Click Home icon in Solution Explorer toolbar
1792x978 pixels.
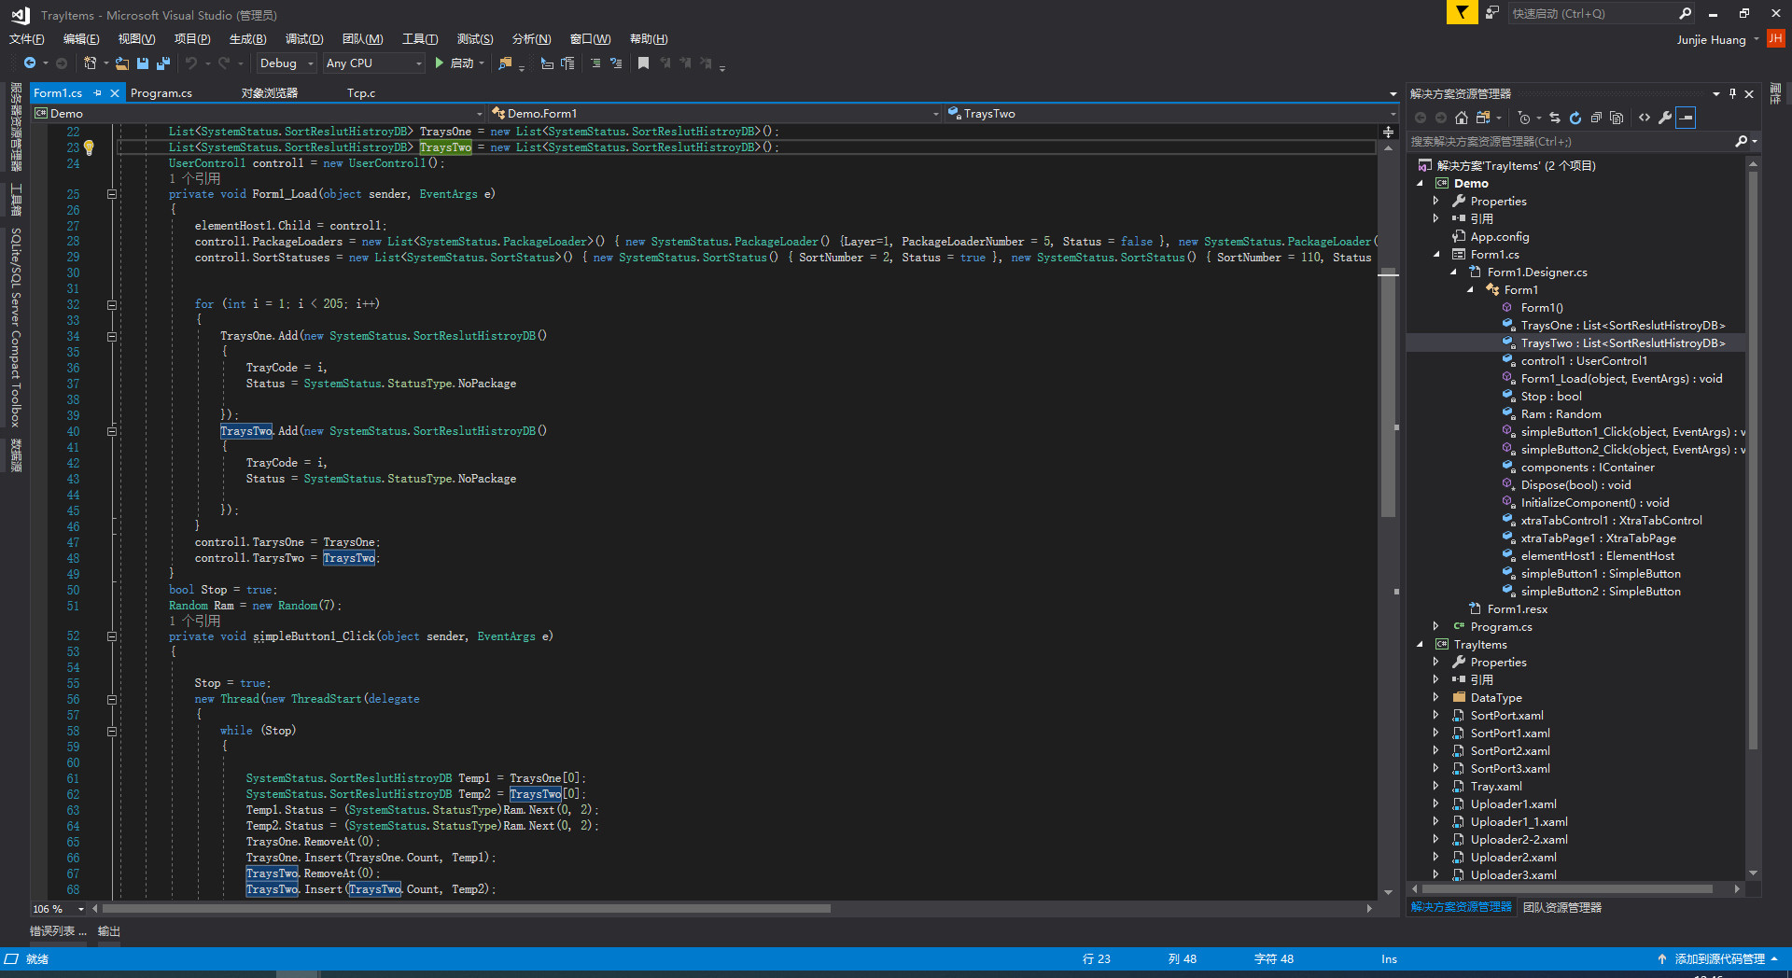click(1462, 118)
